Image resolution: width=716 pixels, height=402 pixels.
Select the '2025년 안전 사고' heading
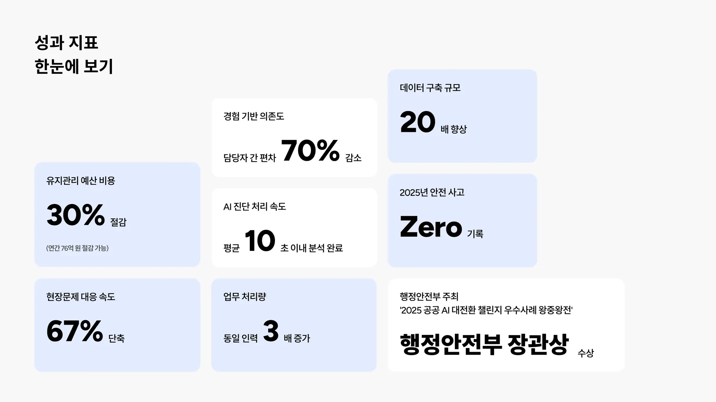pos(432,193)
